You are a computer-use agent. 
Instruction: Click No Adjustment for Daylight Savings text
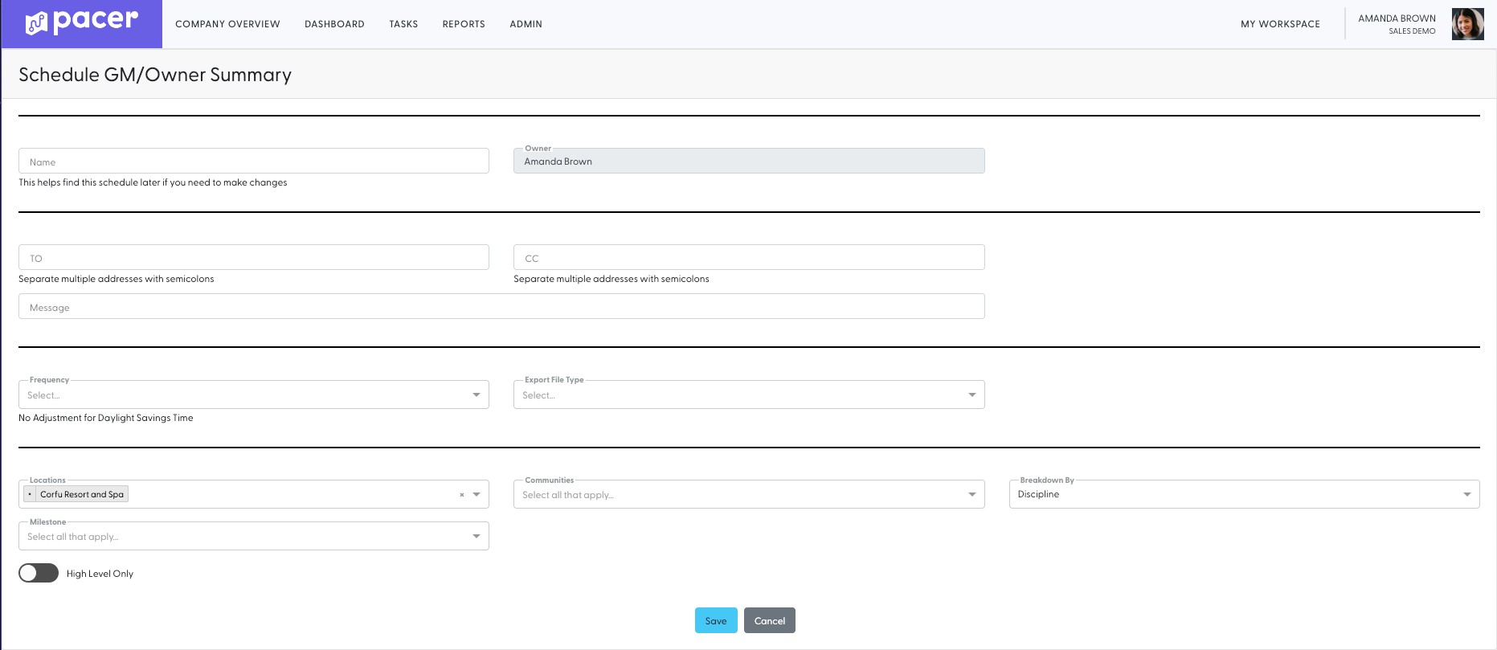106,418
